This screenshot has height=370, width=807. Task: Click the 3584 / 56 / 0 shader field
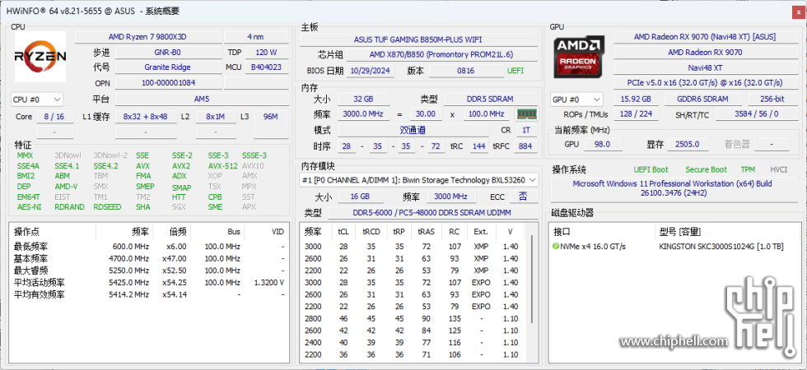coord(756,114)
